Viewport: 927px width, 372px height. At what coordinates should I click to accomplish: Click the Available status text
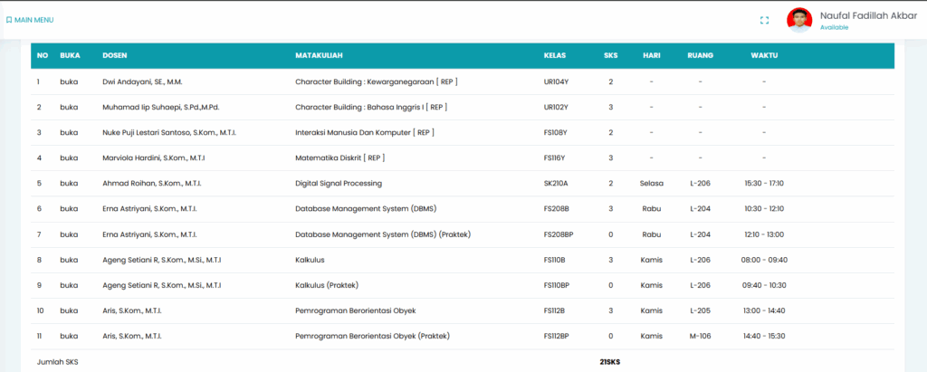[x=834, y=27]
